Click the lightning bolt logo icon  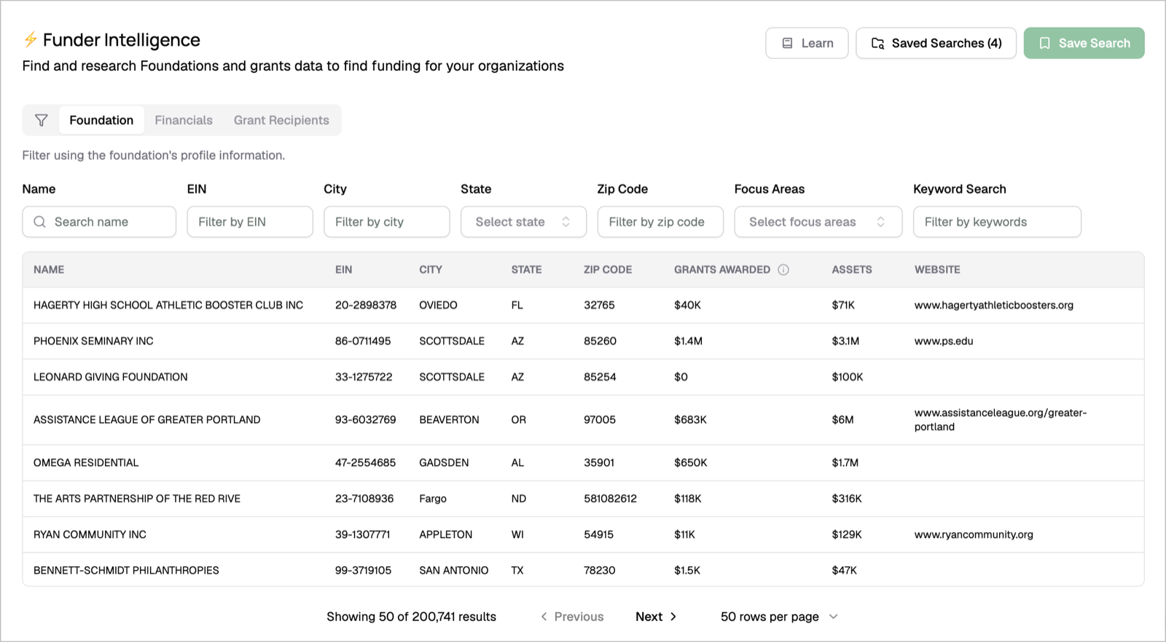31,39
